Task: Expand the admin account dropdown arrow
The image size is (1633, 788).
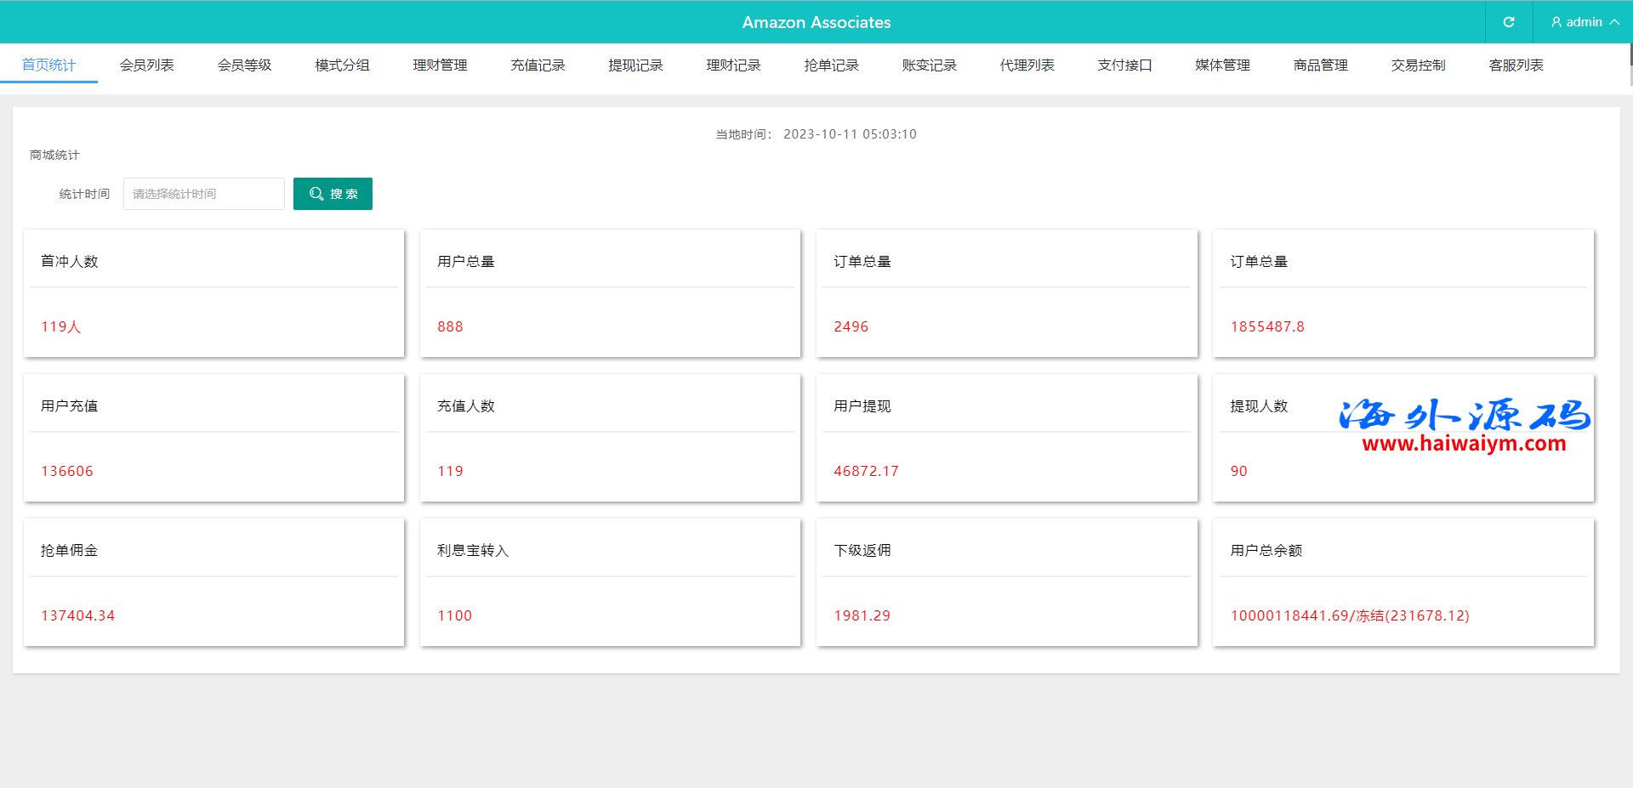Action: tap(1614, 22)
